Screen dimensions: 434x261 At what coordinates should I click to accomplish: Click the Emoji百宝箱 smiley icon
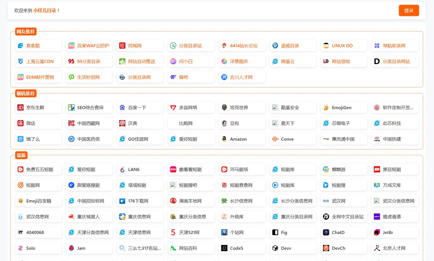click(21, 201)
